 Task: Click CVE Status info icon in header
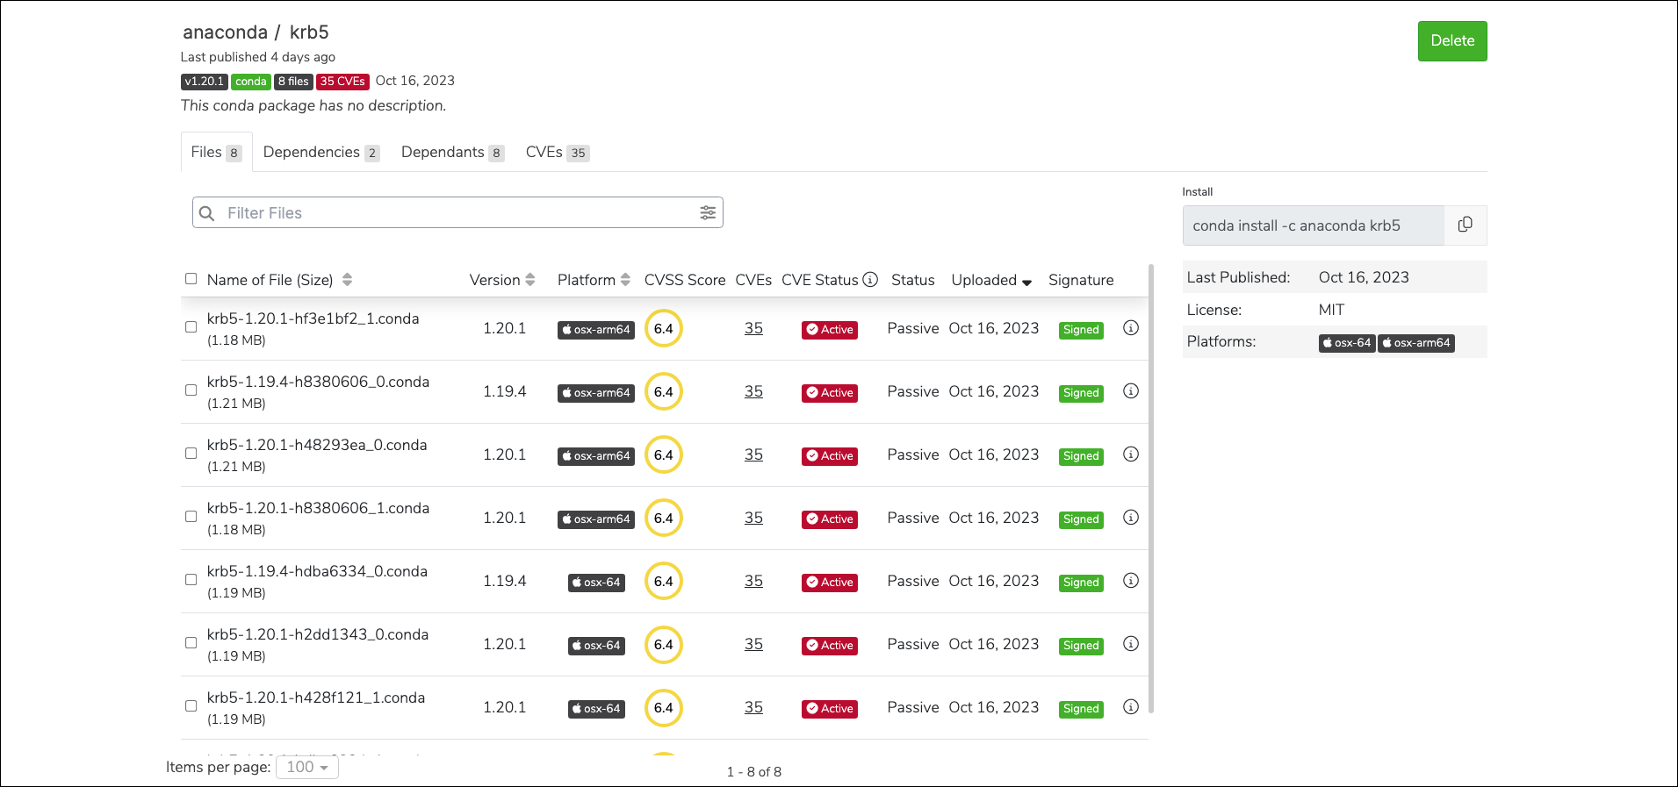pyautogui.click(x=870, y=279)
